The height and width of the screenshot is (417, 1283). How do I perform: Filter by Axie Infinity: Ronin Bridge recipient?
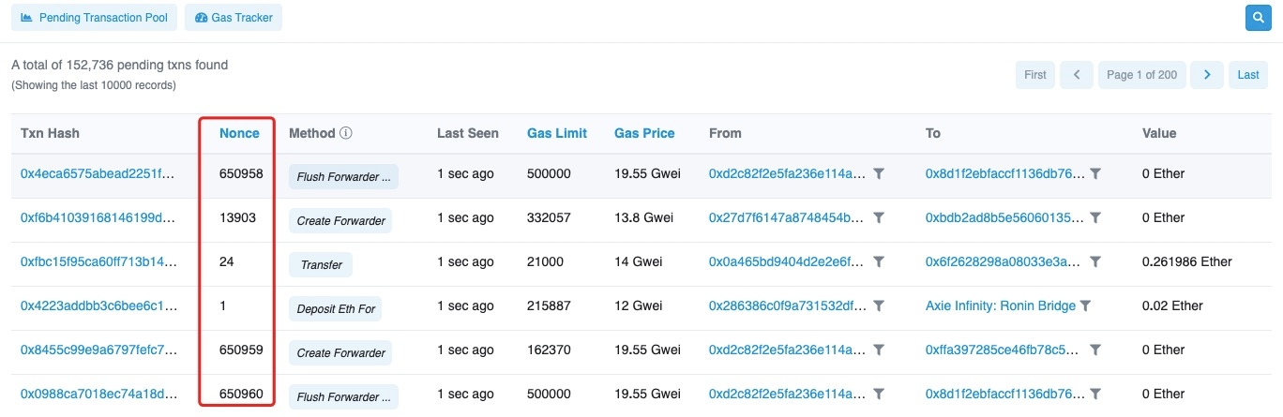(x=1085, y=305)
